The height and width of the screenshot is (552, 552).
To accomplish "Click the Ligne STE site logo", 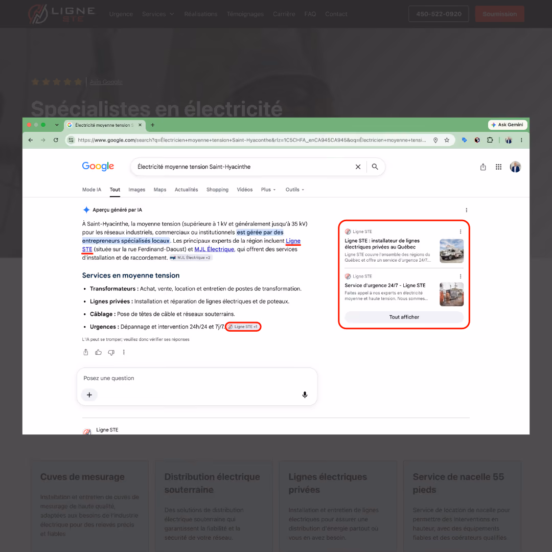I will [x=61, y=14].
